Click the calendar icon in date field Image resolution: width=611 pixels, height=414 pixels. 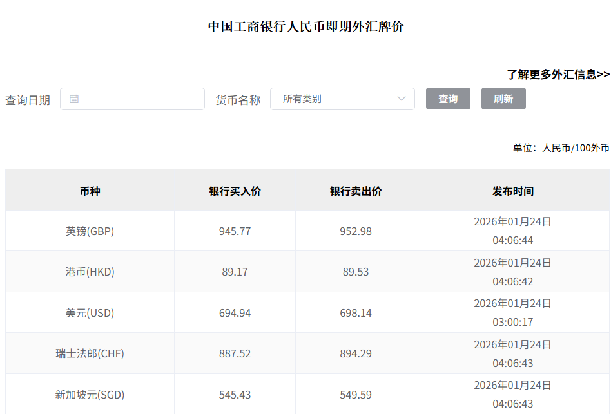coord(74,99)
